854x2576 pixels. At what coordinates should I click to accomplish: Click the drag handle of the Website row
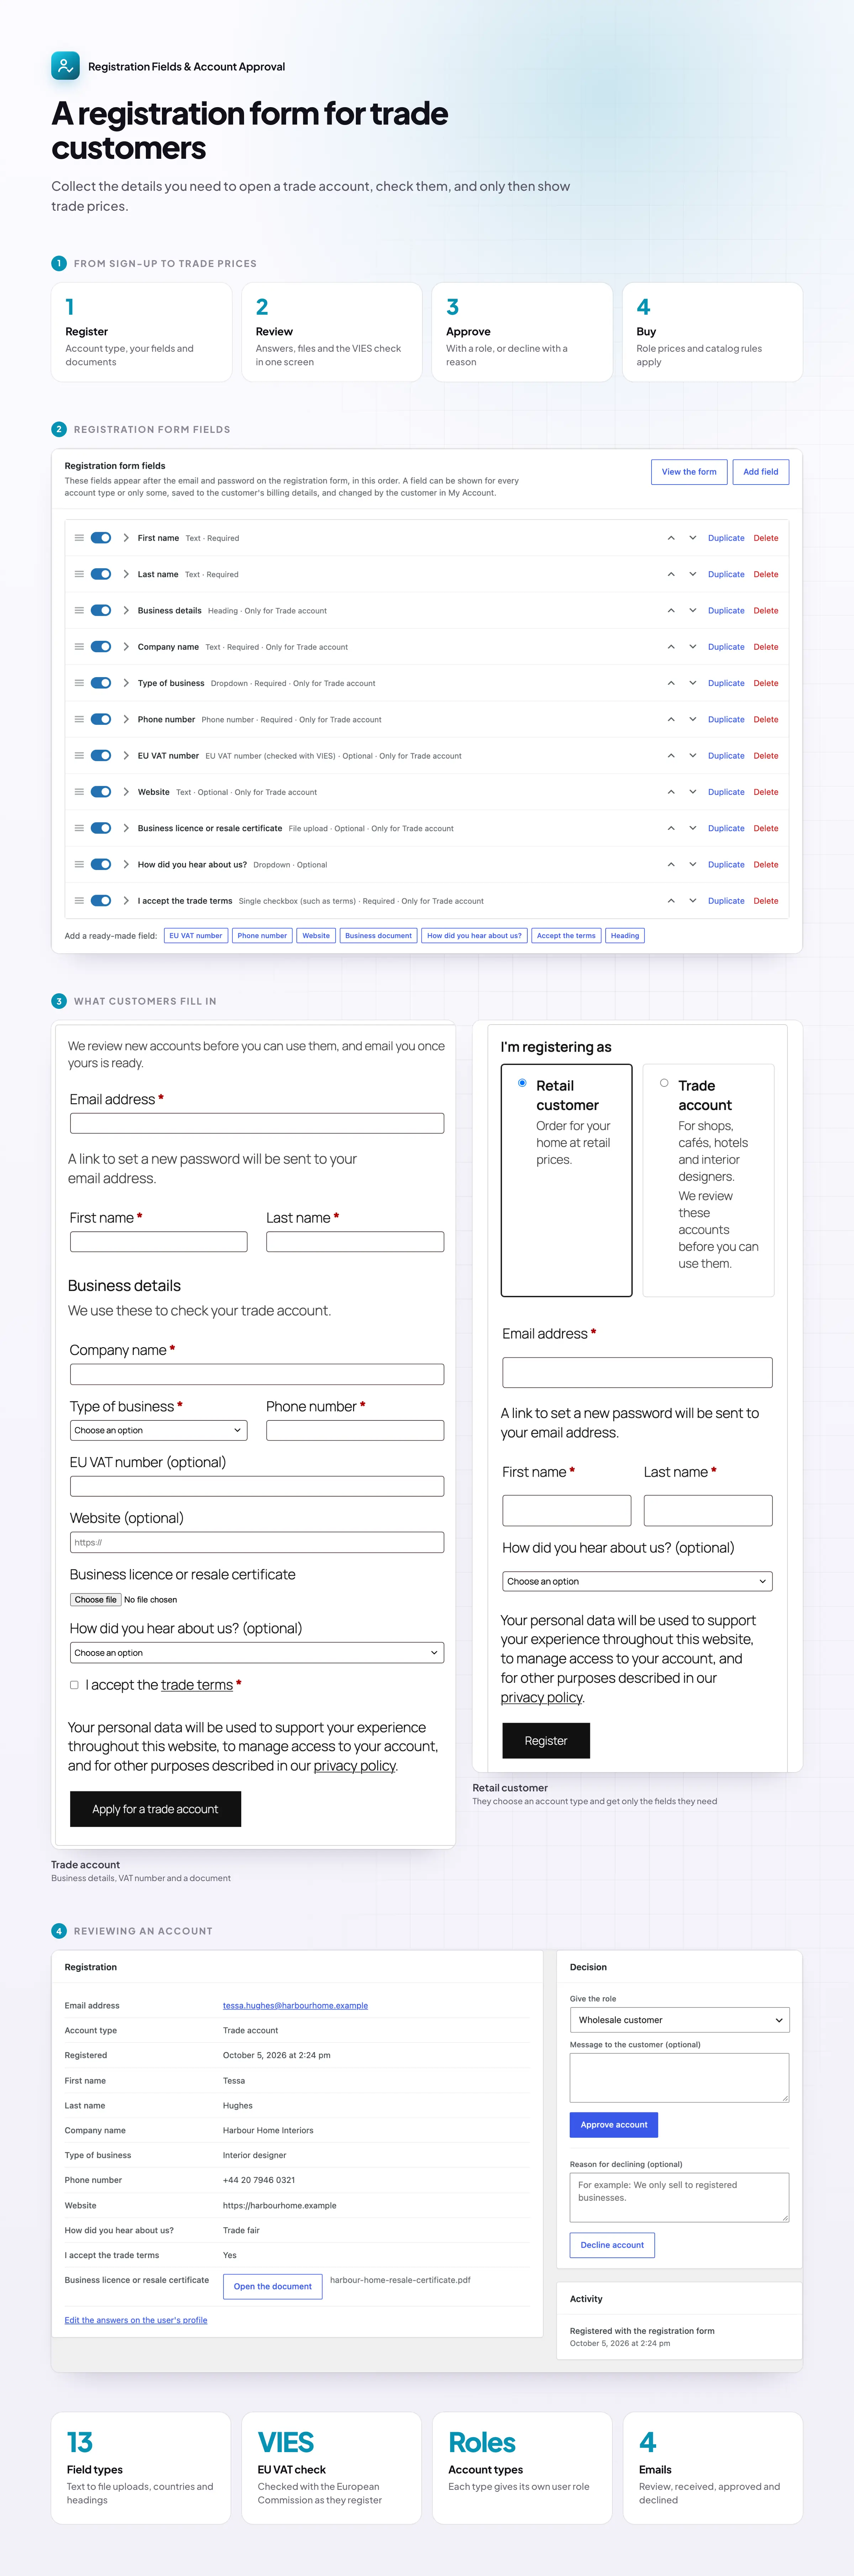(79, 792)
